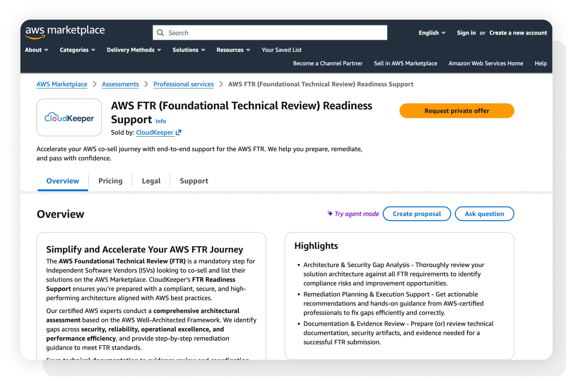Image resolution: width=573 pixels, height=381 pixels.
Task: Open the English language dropdown
Action: point(432,33)
